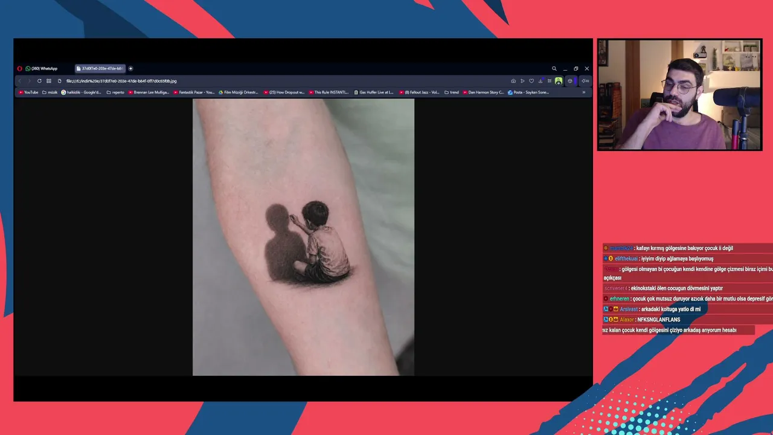Open the extensions cube icon
Viewport: 773px width, 435px height.
tap(569, 81)
